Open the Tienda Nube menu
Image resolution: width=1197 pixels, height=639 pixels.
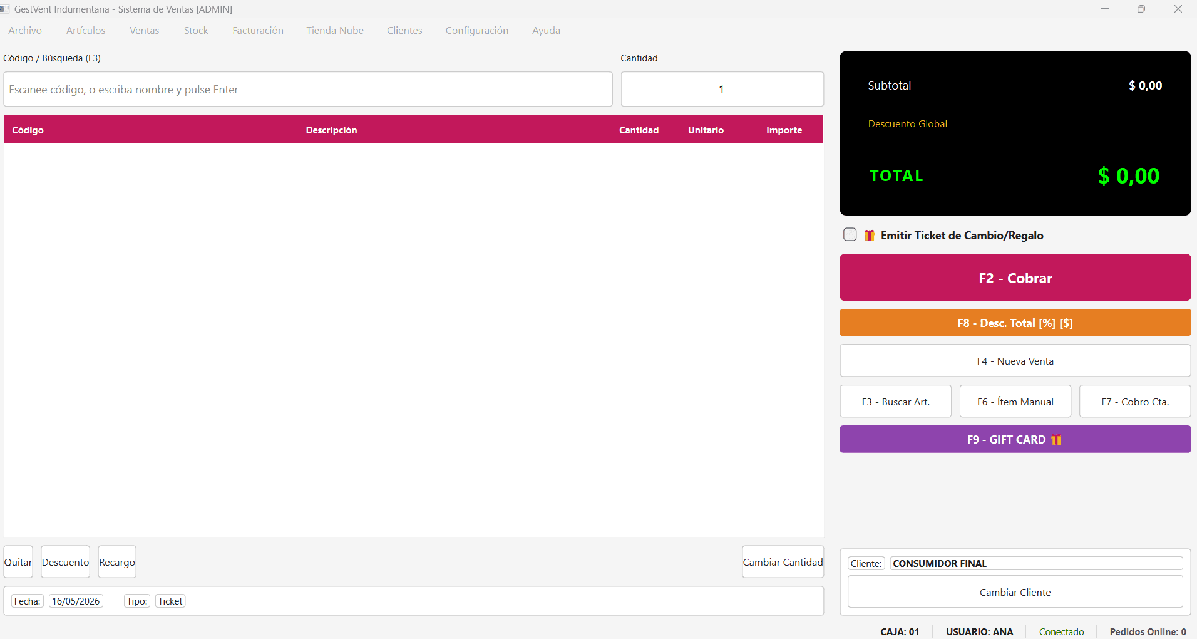click(335, 31)
